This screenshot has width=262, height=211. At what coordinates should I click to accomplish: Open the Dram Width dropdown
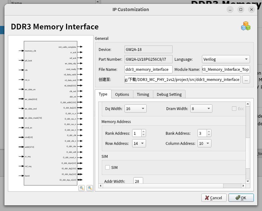[x=201, y=109]
